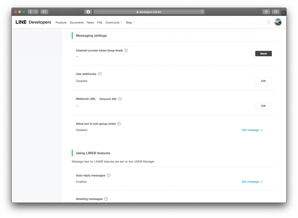Click the help icon beside Use webhooks
This screenshot has width=298, height=218.
tap(100, 74)
